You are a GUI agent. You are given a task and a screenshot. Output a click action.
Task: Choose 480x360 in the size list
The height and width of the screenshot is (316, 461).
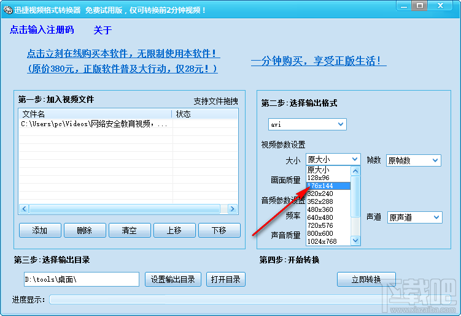328,209
